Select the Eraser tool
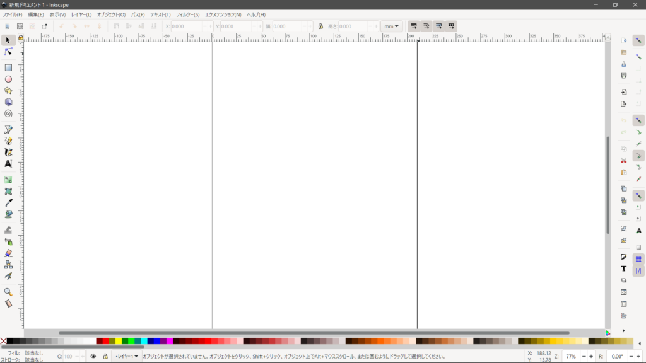The height and width of the screenshot is (363, 646). coord(8,253)
